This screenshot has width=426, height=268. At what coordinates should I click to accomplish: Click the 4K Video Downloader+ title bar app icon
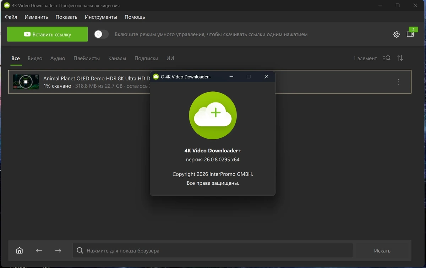7,6
